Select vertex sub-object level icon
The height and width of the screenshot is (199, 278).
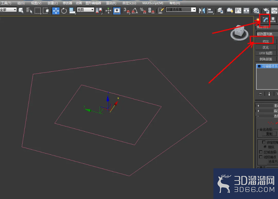click(x=271, y=123)
